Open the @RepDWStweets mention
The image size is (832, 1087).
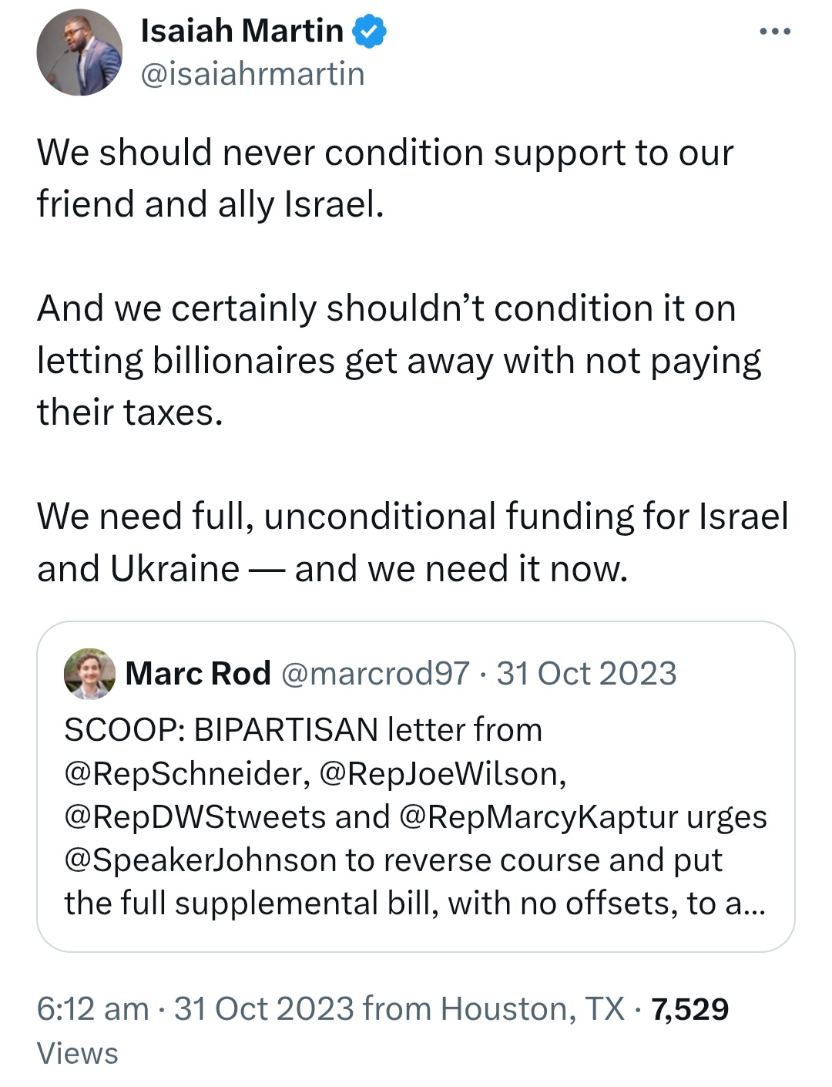[195, 816]
